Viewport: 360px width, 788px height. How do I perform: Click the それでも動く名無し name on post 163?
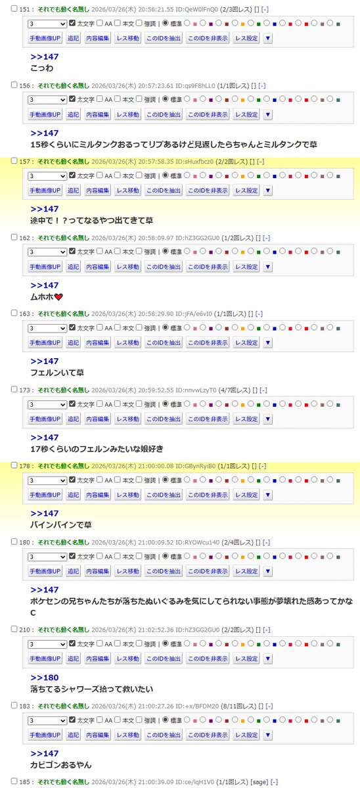pyautogui.click(x=64, y=313)
